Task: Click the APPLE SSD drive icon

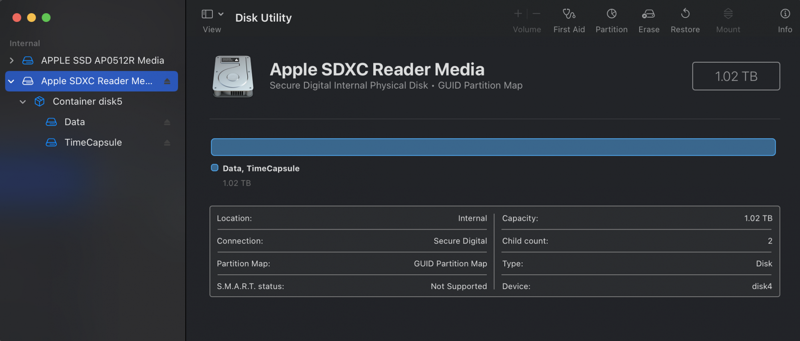Action: click(x=28, y=60)
